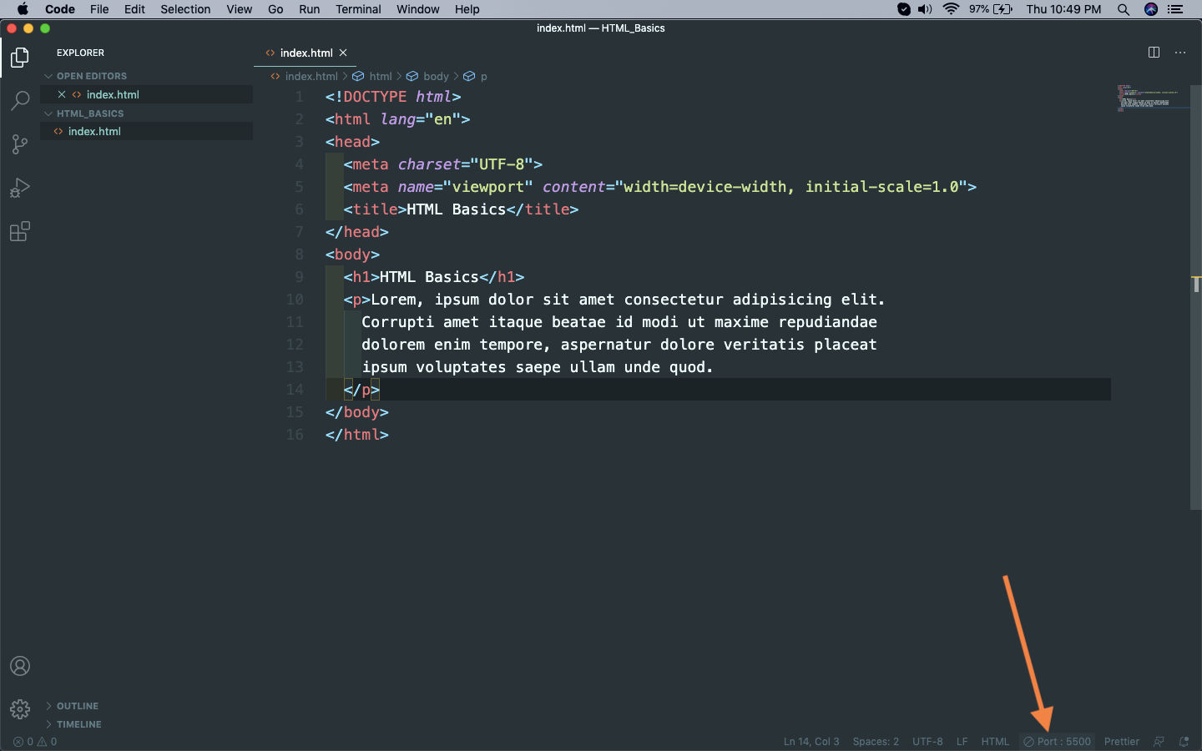
Task: Change language mode from HTML
Action: click(x=995, y=741)
